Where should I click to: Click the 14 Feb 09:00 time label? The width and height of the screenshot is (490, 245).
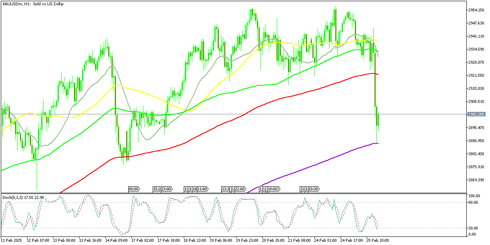(x=117, y=241)
